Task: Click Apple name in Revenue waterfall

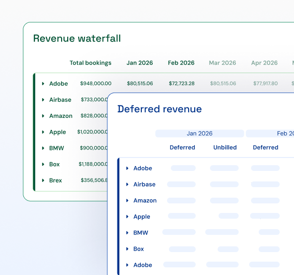Action: click(x=58, y=132)
